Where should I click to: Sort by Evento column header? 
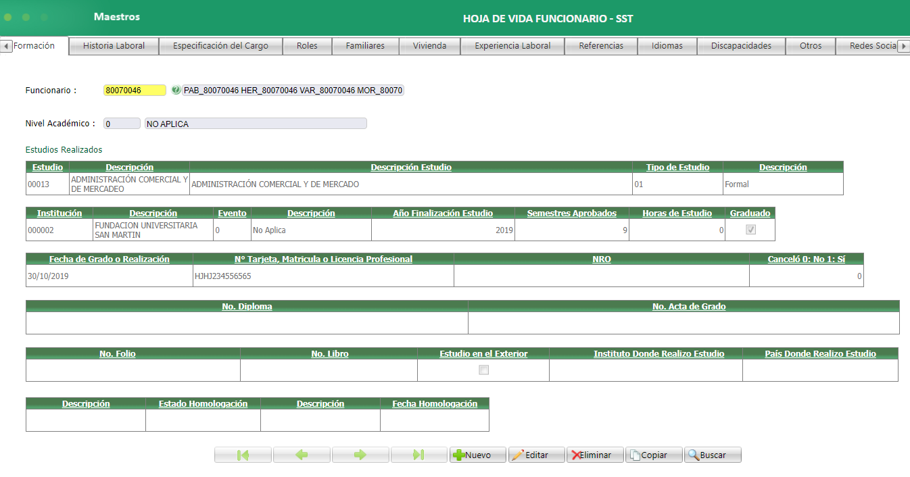point(232,213)
